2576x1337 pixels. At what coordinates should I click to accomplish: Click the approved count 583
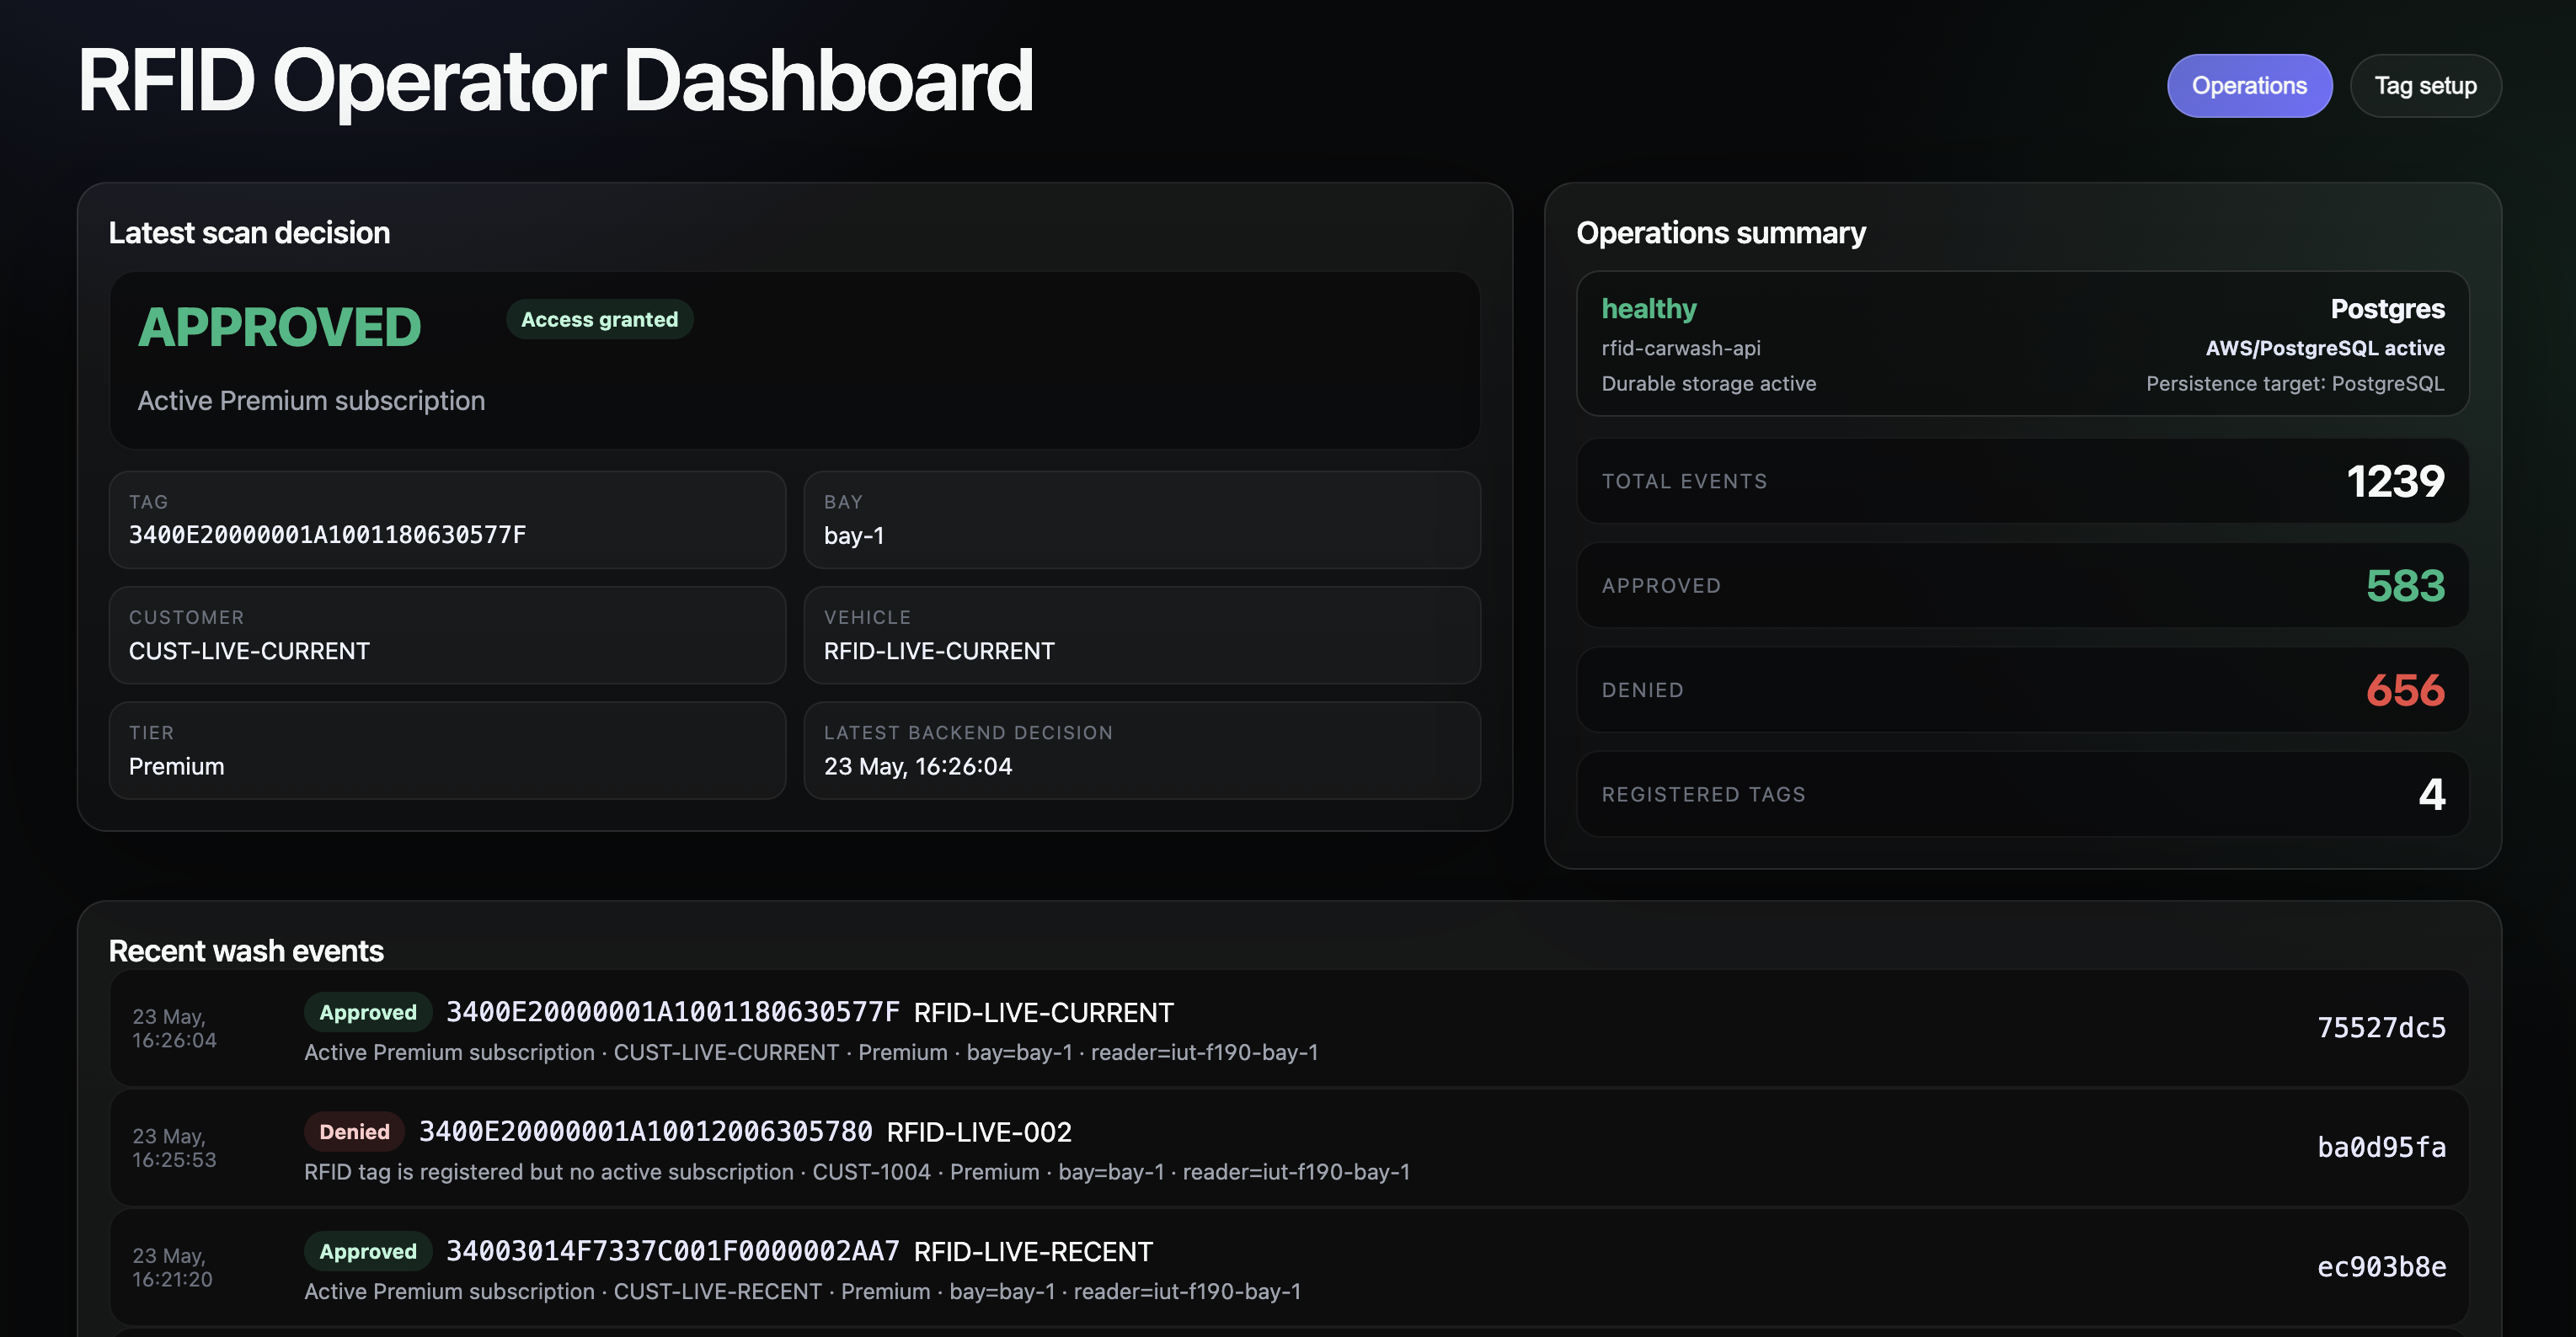pos(2405,585)
